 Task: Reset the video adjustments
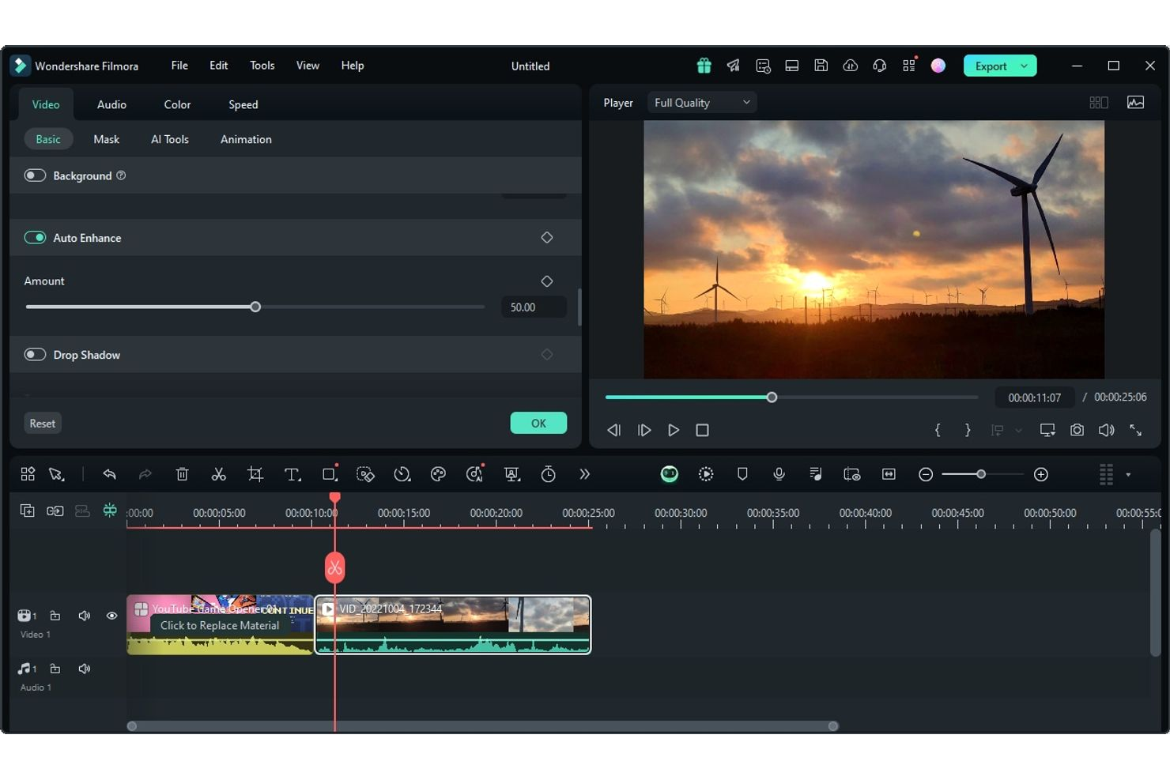(42, 423)
